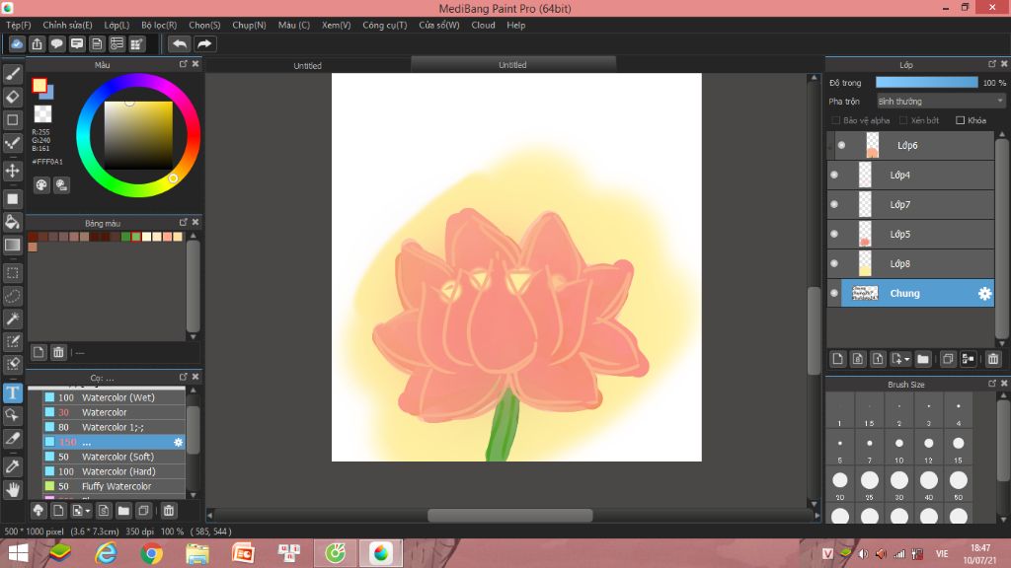Select the Text tool
This screenshot has height=568, width=1011.
pyautogui.click(x=12, y=392)
